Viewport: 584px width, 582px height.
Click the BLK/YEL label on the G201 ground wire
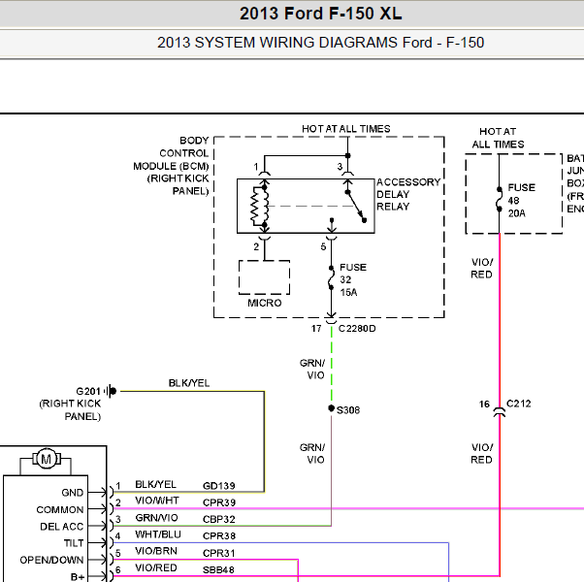[x=189, y=383]
